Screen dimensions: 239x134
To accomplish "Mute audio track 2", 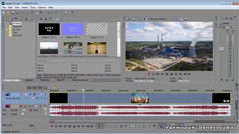I will coord(36,106).
